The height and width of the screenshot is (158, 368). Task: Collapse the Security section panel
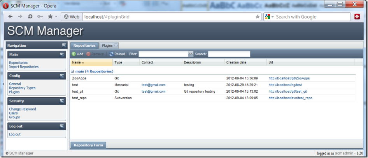click(x=61, y=101)
